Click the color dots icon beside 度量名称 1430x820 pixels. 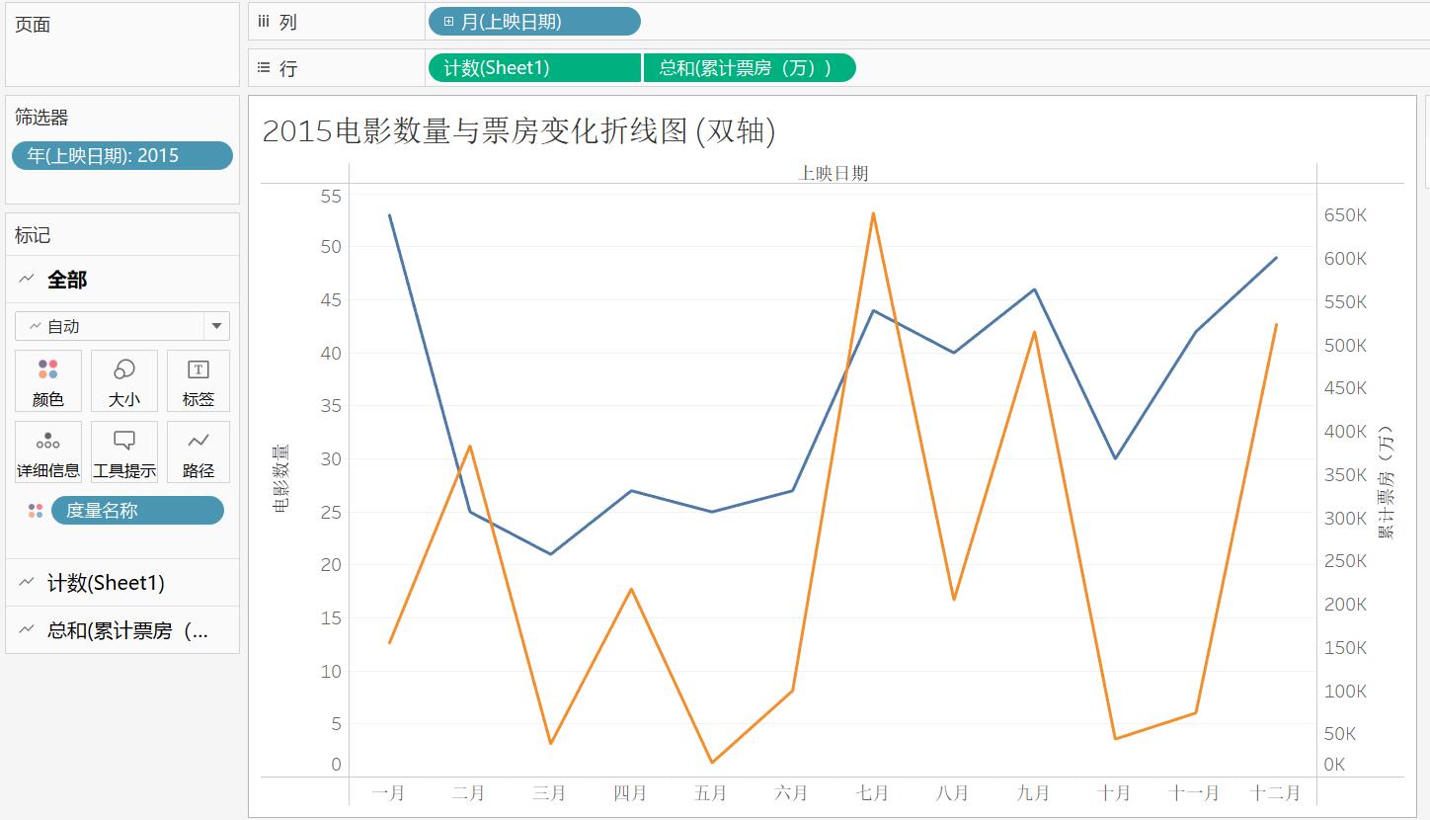[x=36, y=510]
